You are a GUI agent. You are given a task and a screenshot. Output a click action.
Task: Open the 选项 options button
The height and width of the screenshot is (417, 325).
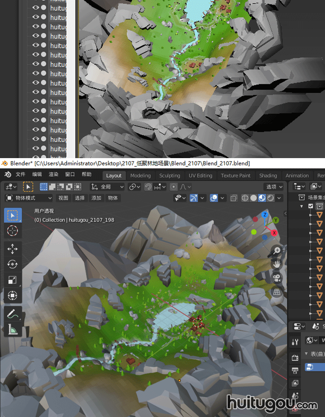point(273,187)
